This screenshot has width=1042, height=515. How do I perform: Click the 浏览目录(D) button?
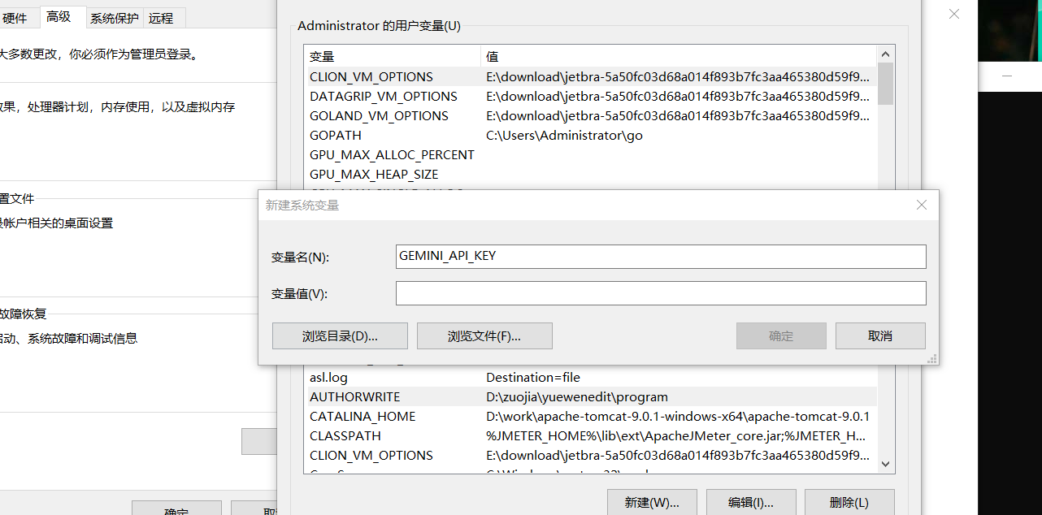pyautogui.click(x=340, y=335)
